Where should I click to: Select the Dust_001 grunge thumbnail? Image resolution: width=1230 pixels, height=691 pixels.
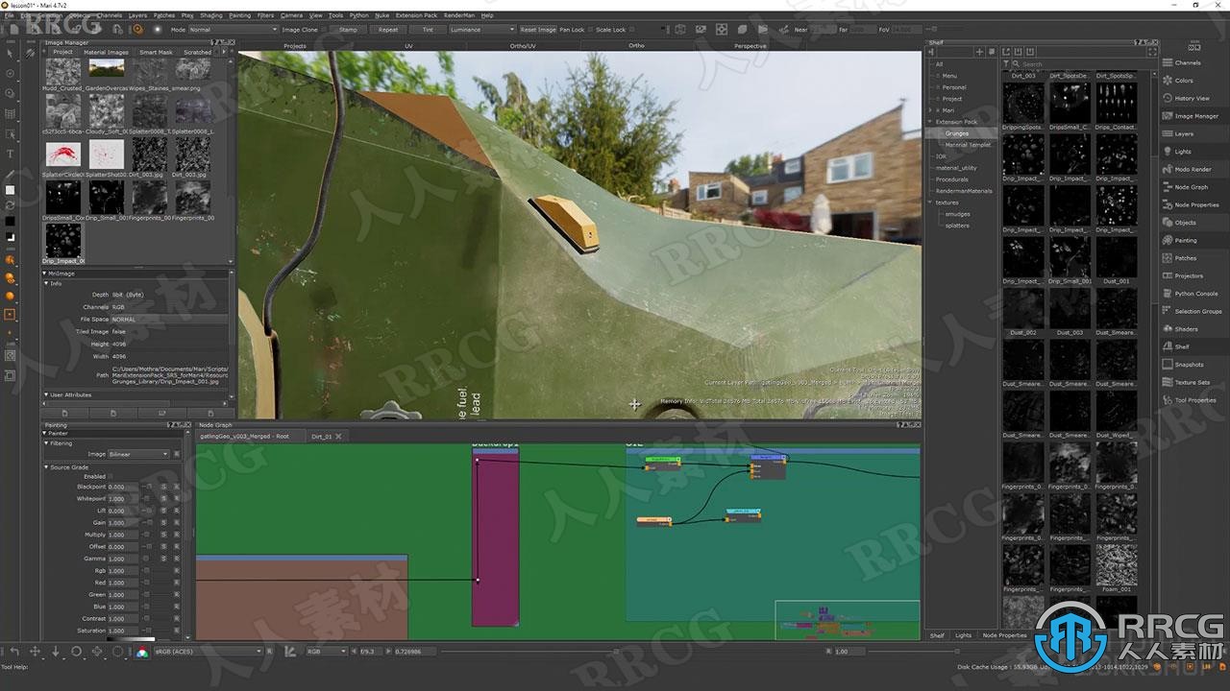pyautogui.click(x=1116, y=255)
